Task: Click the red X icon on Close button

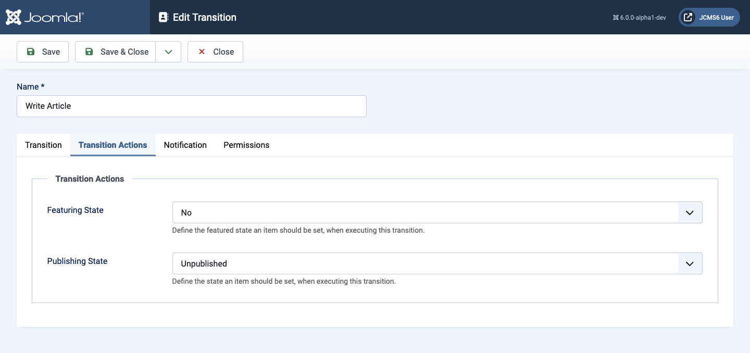Action: [202, 52]
